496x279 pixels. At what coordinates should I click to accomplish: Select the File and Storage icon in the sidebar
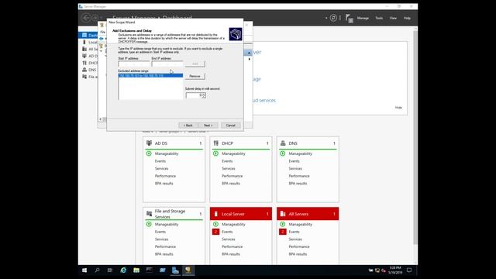[84, 77]
